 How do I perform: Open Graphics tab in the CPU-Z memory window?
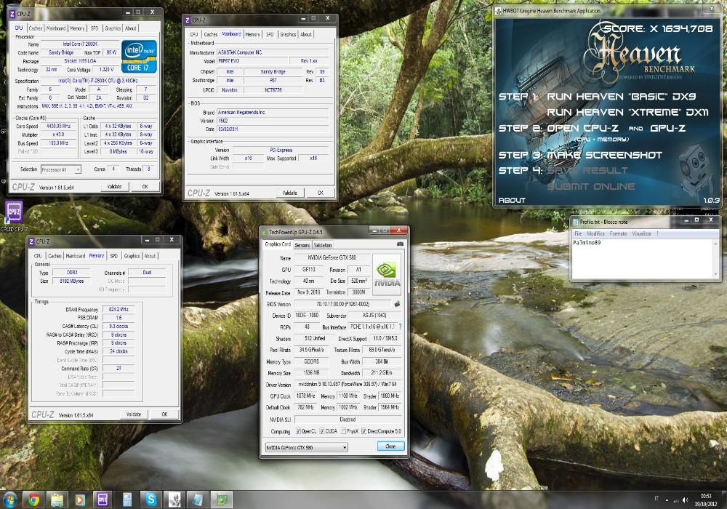coord(132,256)
